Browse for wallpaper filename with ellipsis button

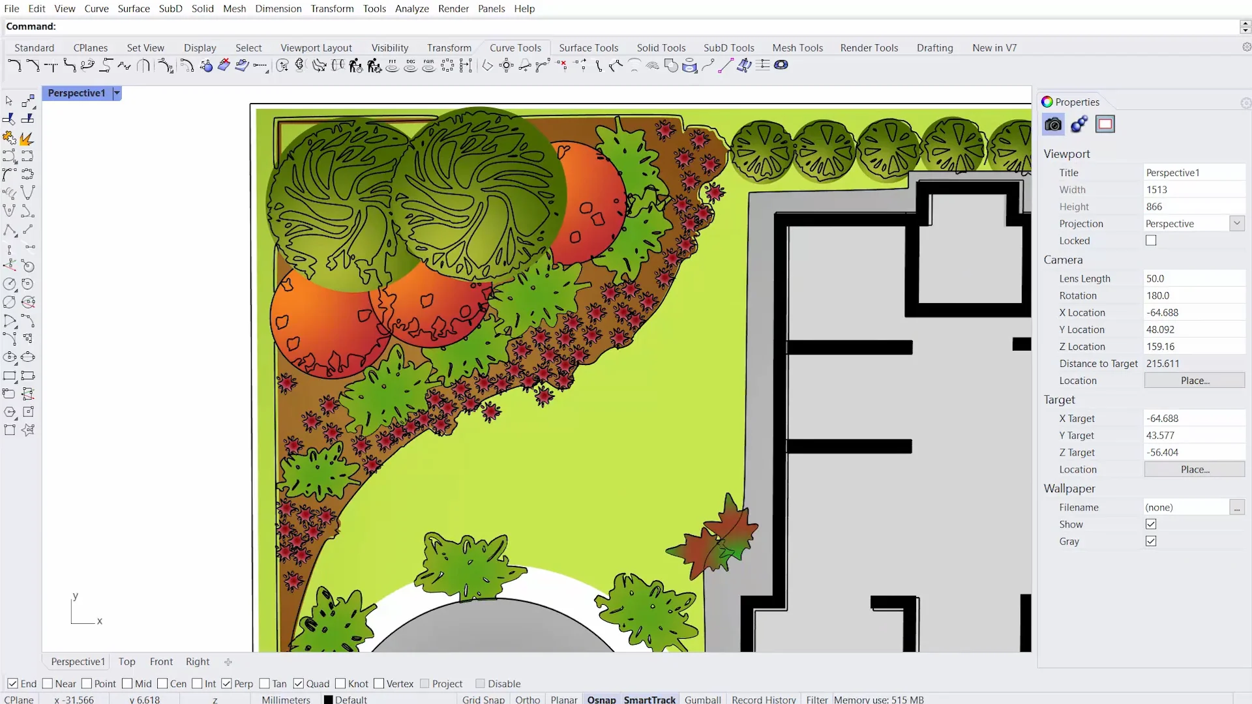click(1236, 507)
